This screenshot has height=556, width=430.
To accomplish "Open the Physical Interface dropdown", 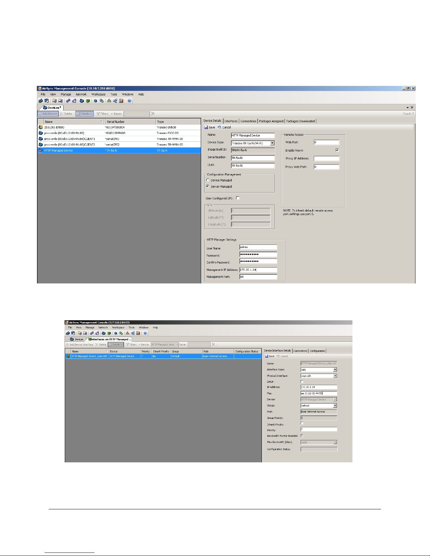I will pos(335,376).
